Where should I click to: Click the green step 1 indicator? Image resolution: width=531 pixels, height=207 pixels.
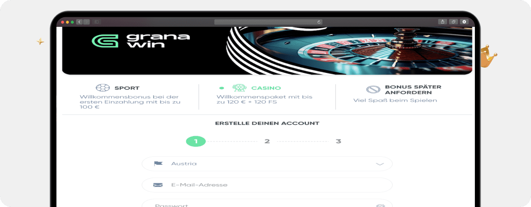tap(196, 141)
